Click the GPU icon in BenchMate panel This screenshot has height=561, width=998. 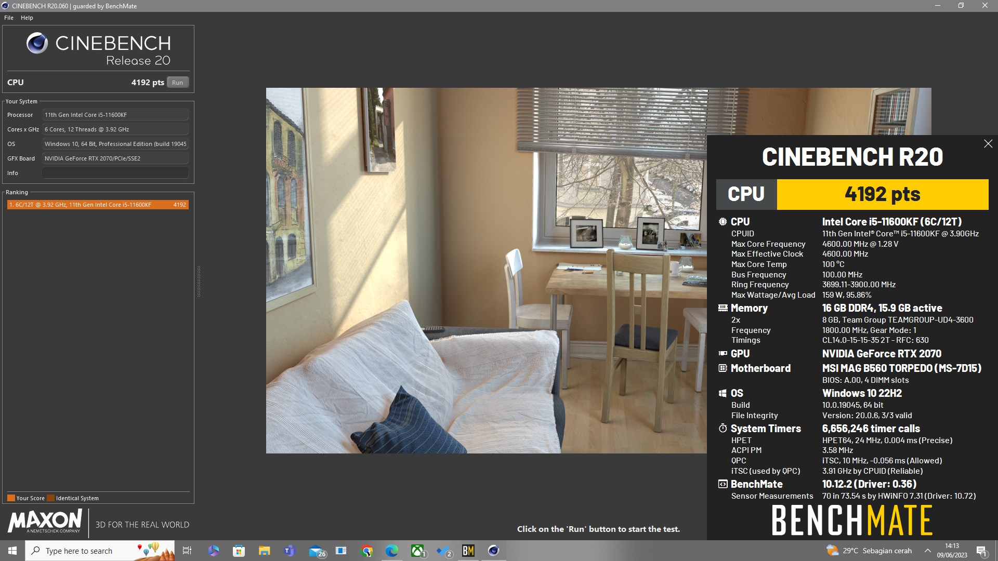pyautogui.click(x=723, y=354)
